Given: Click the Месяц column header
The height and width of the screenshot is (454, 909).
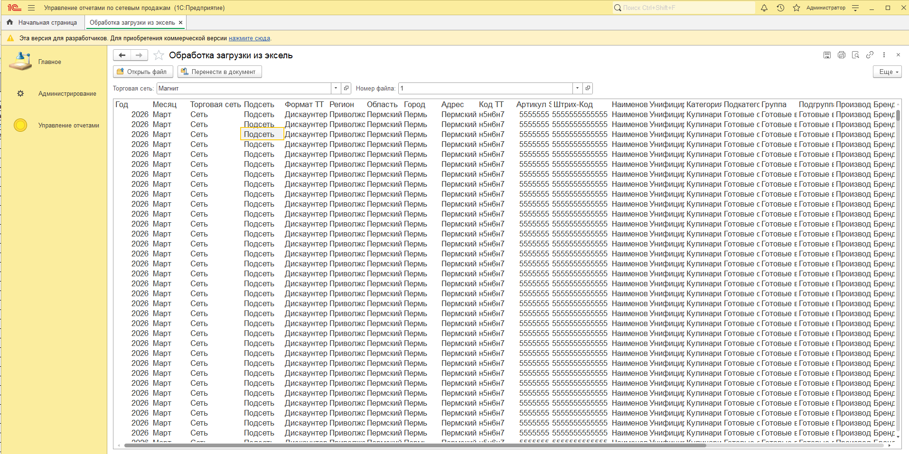Looking at the screenshot, I should coord(165,104).
